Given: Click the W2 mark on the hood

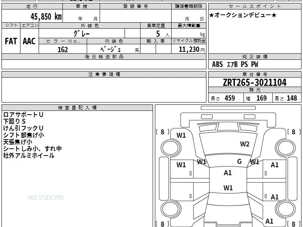Looking at the screenshot, I should click(245, 144).
